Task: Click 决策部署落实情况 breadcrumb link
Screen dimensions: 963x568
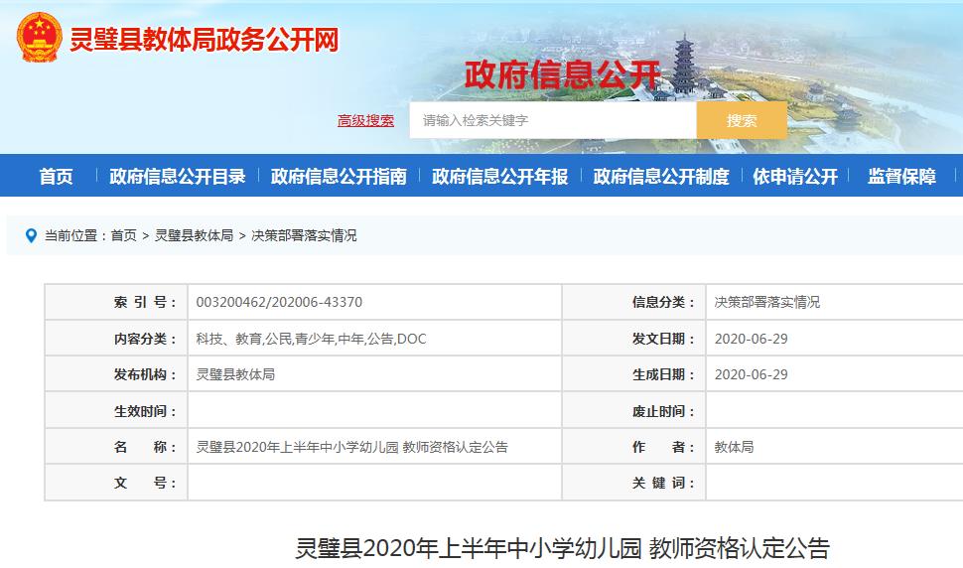Action: click(x=304, y=235)
